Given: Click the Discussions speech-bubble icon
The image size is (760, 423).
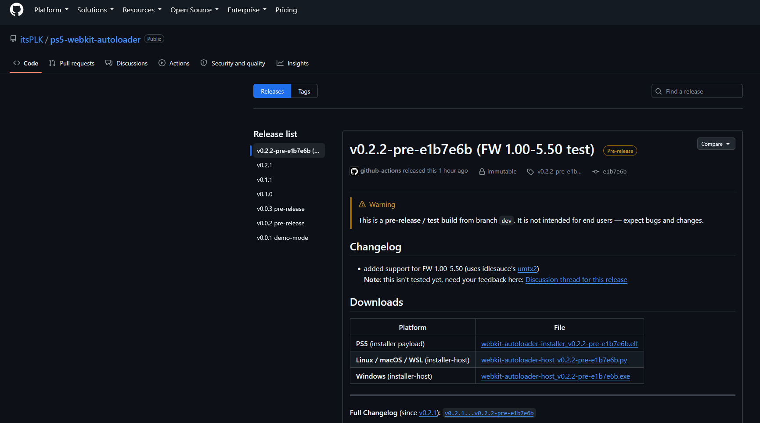Looking at the screenshot, I should coord(109,63).
